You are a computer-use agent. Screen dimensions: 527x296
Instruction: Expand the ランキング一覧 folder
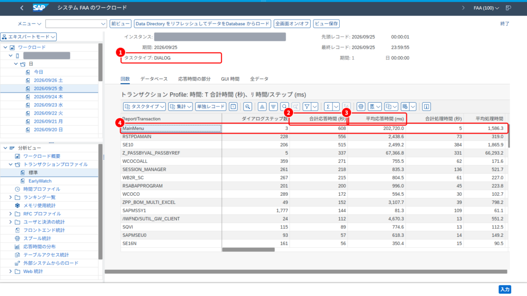click(x=10, y=197)
